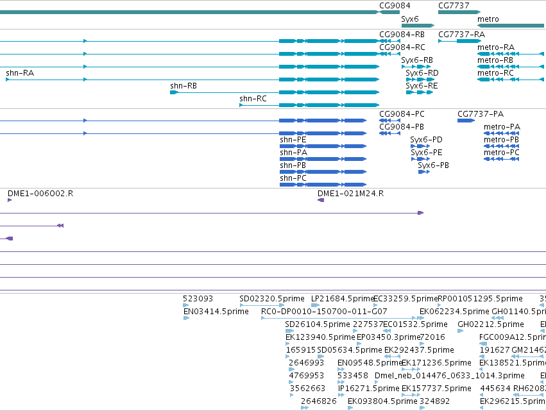Screen dimensions: 546x411
Task: Select protein CG7737-PA
Action: (466, 121)
